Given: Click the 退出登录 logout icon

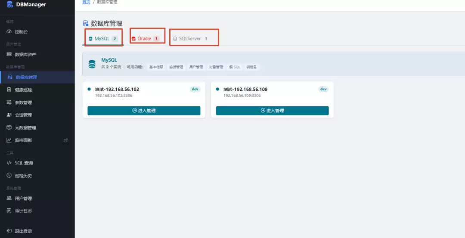Looking at the screenshot, I should [9, 231].
